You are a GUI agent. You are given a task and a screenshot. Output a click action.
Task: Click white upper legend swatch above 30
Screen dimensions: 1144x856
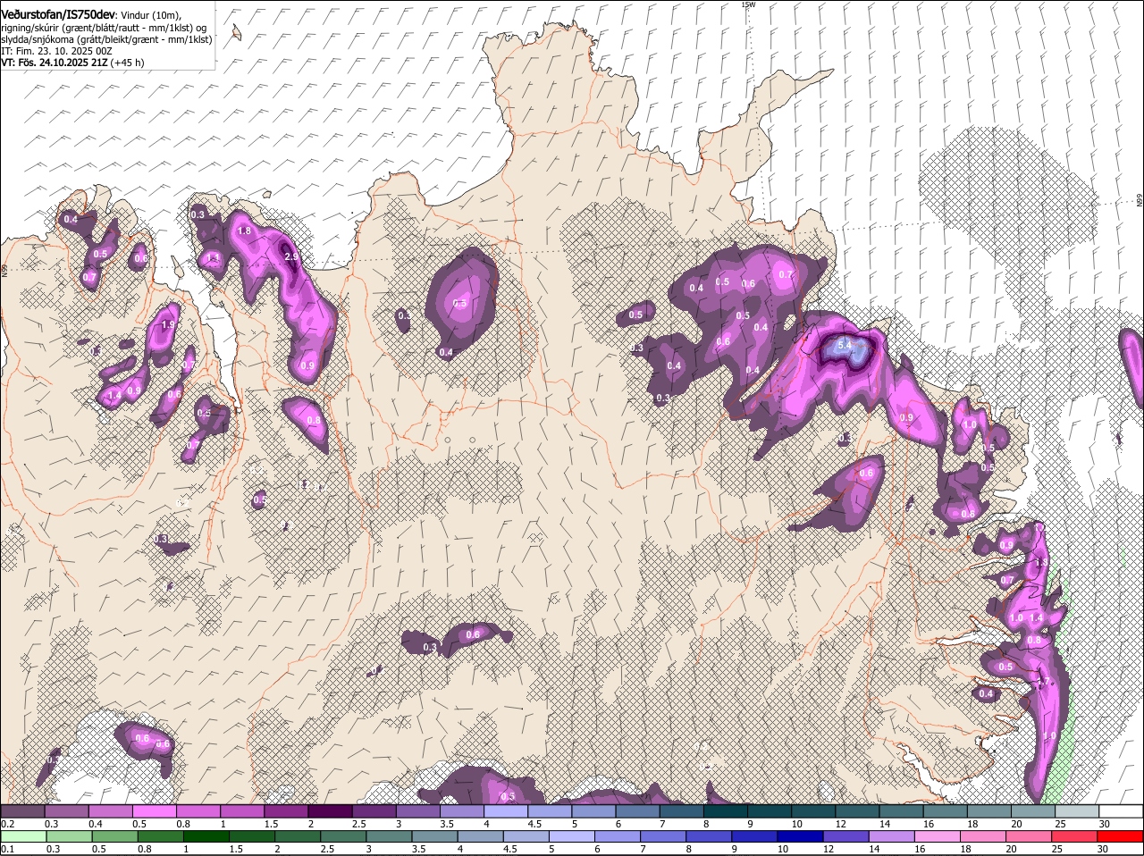pos(1120,811)
